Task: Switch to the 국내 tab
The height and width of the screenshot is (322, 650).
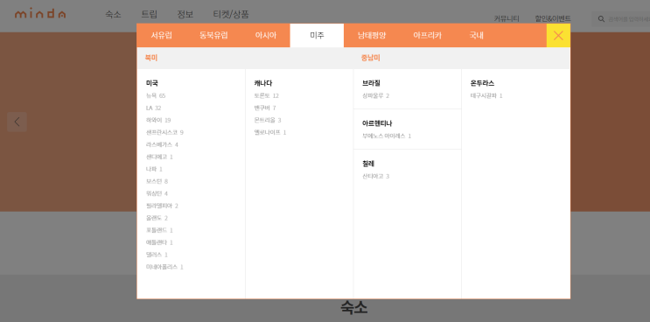Action: click(476, 36)
